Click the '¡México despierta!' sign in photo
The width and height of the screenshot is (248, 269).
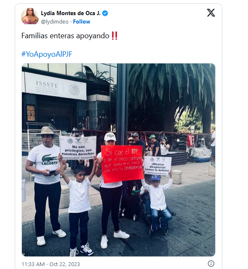(157, 166)
